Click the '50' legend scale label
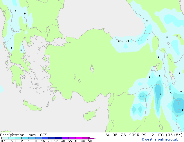 (90, 141)
